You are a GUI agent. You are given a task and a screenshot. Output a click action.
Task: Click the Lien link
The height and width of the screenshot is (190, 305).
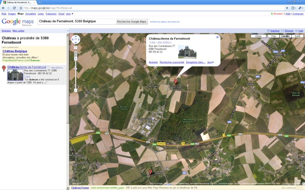point(301,31)
